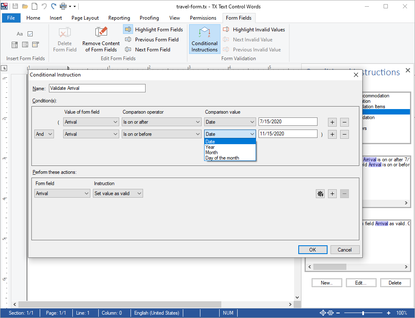Click the Highlight Invalid Values icon
The height and width of the screenshot is (318, 415).
coord(226,29)
